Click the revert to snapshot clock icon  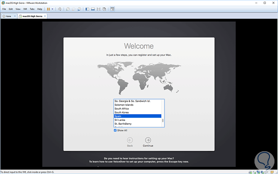[x=73, y=9]
